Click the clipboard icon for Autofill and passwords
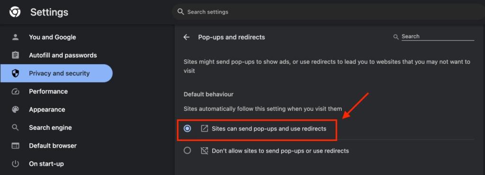 pyautogui.click(x=15, y=55)
